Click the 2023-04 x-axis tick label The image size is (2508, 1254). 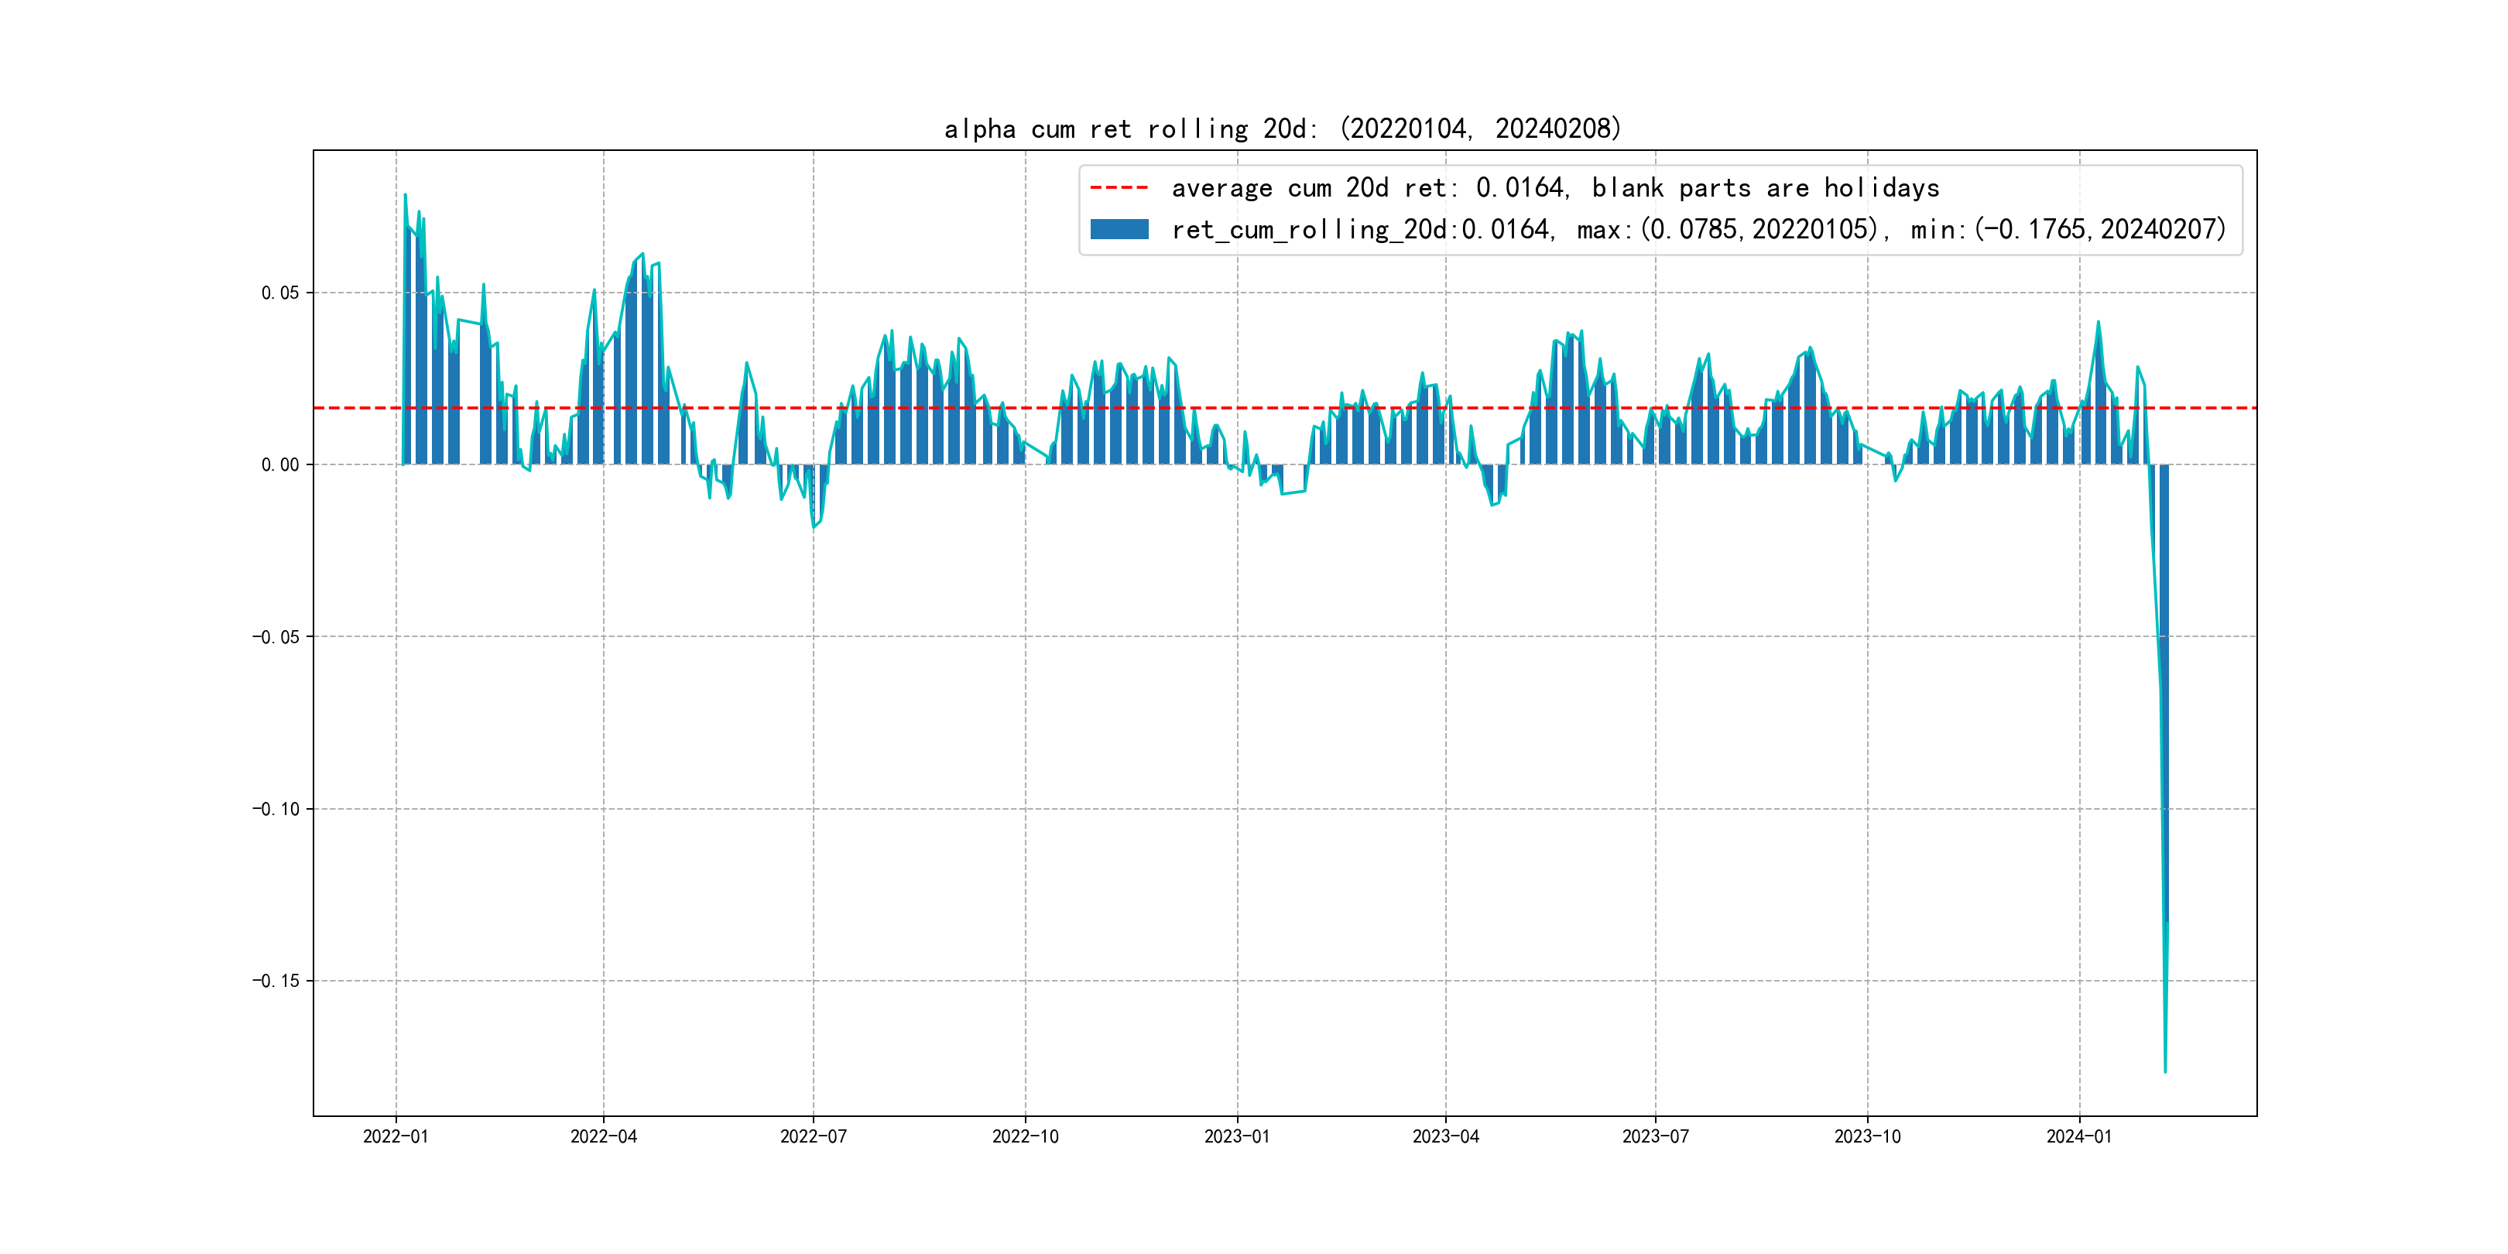coord(1446,1136)
